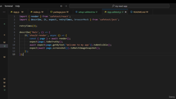176x99 pixels.
Task: Close the App.safetest.js tab
Action: pos(126,12)
